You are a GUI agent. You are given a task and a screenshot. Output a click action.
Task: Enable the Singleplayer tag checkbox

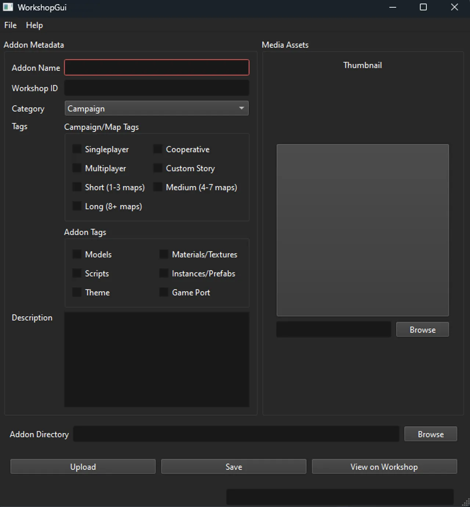(76, 149)
